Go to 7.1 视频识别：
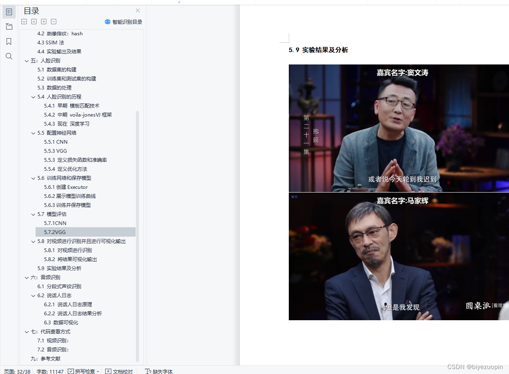The image size is (509, 374). point(53,341)
